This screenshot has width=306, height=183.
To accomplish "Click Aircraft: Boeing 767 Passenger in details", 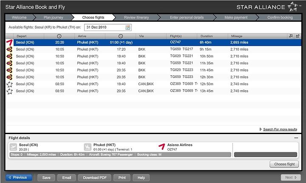I will tap(111, 154).
